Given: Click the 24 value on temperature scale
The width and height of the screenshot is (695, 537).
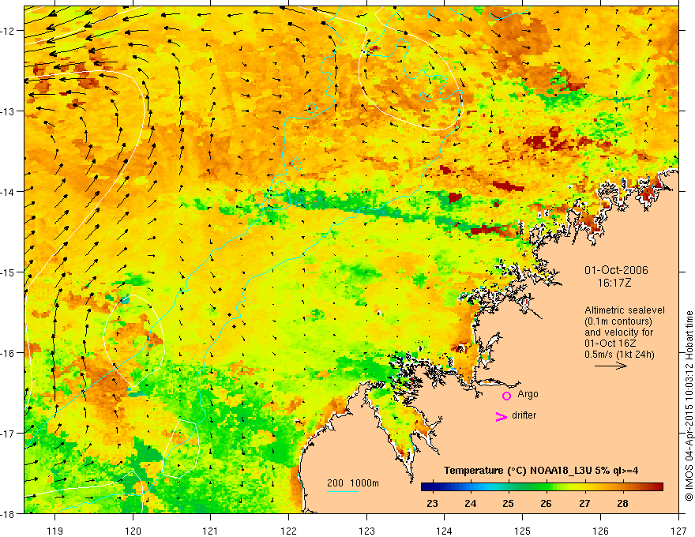Looking at the screenshot, I should click(x=470, y=503).
